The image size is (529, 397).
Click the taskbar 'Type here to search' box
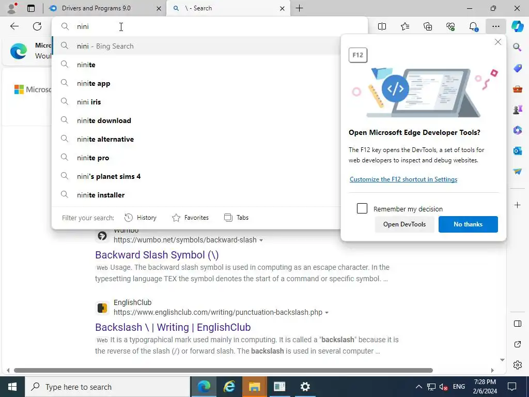click(x=107, y=387)
